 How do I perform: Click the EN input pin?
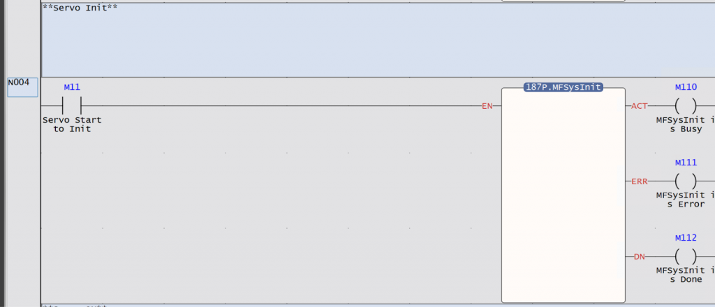tap(487, 106)
